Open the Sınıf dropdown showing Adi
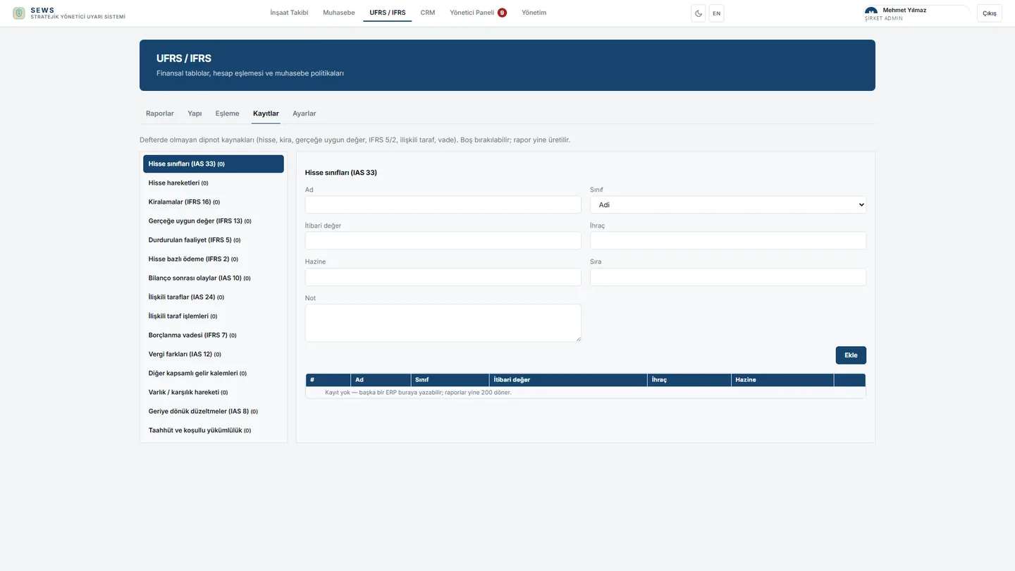Screen dimensions: 1015x571 point(728,204)
